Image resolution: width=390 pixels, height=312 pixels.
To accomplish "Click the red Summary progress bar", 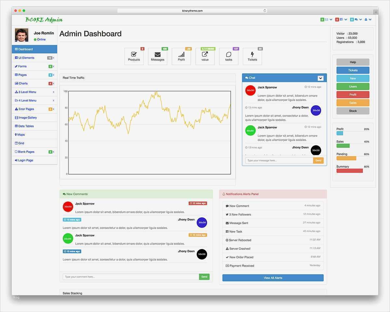I will (x=350, y=171).
